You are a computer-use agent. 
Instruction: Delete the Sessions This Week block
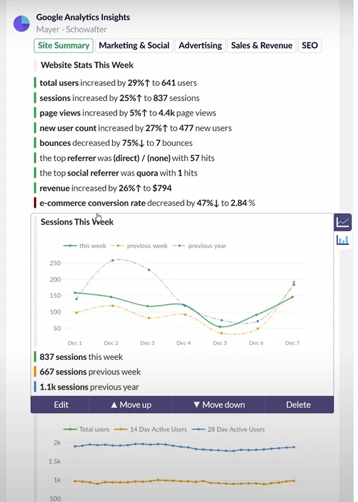point(299,405)
